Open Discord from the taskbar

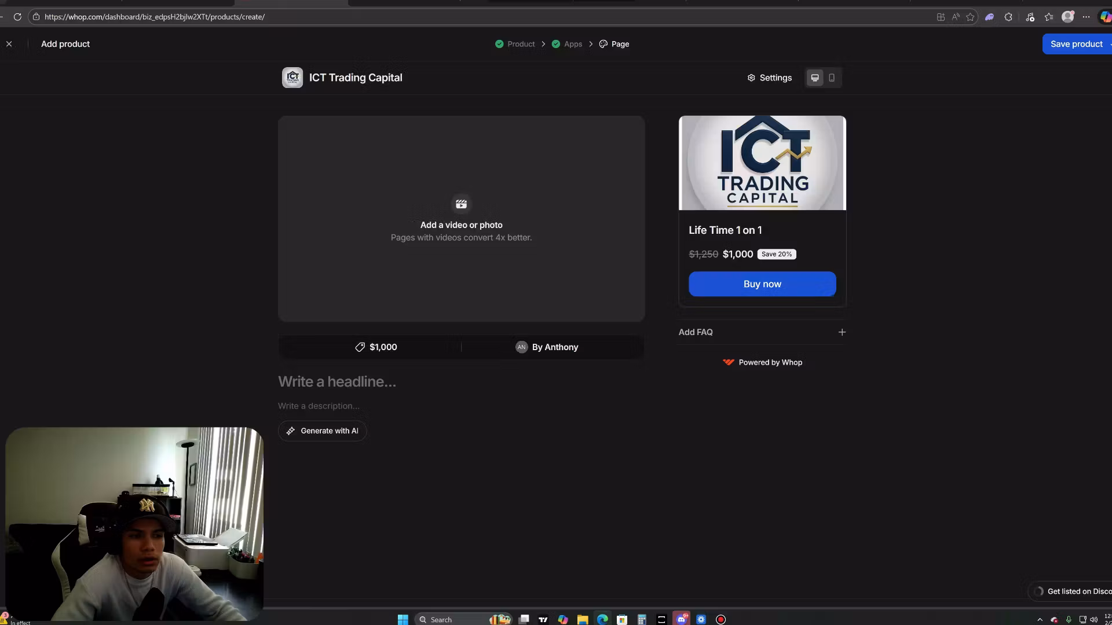coord(682,619)
